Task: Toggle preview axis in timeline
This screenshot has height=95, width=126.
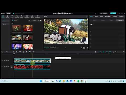Action: click(x=110, y=52)
